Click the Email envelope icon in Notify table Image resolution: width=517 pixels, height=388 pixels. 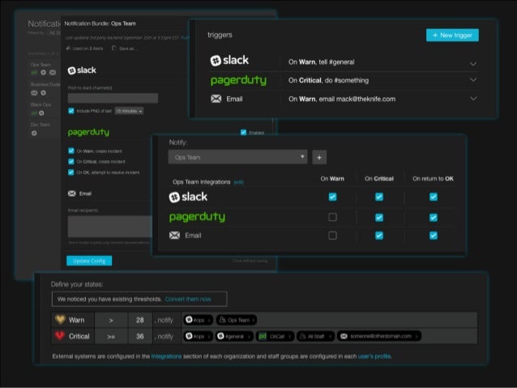pos(174,235)
